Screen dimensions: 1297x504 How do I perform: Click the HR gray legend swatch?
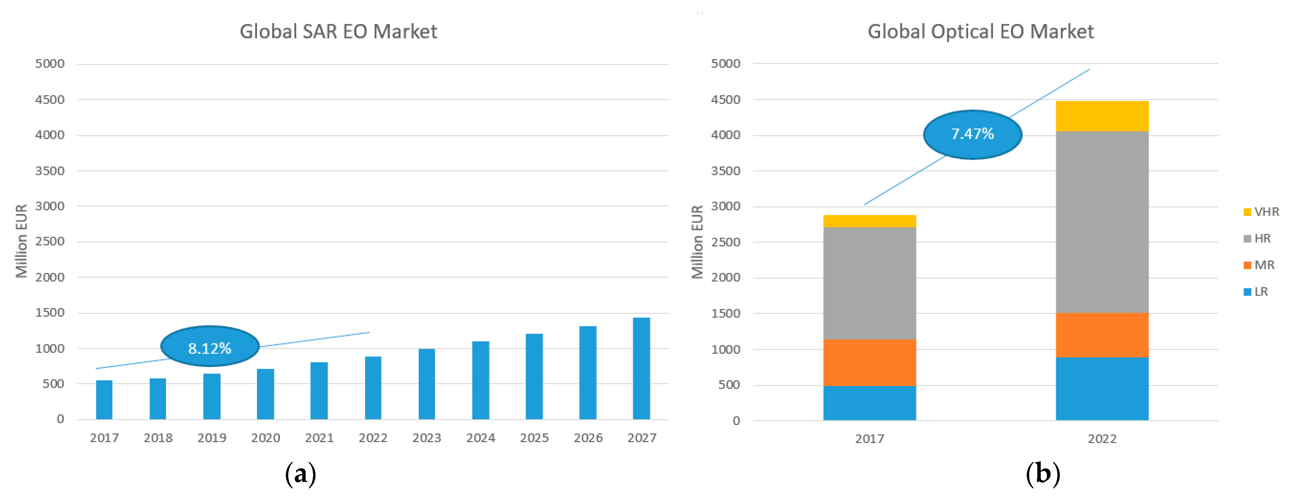pos(1247,239)
